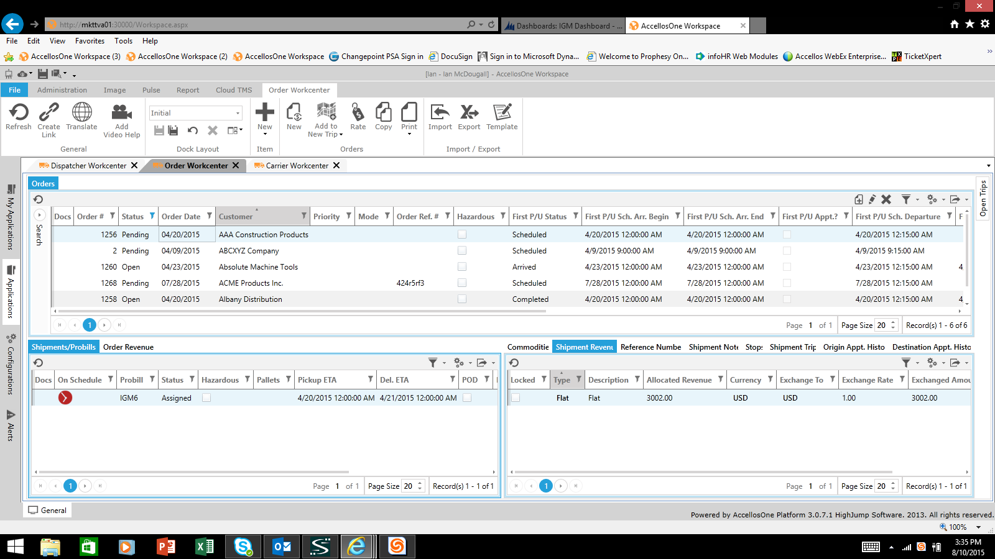Click the Import icon in the ribbon
995x559 pixels.
440,112
